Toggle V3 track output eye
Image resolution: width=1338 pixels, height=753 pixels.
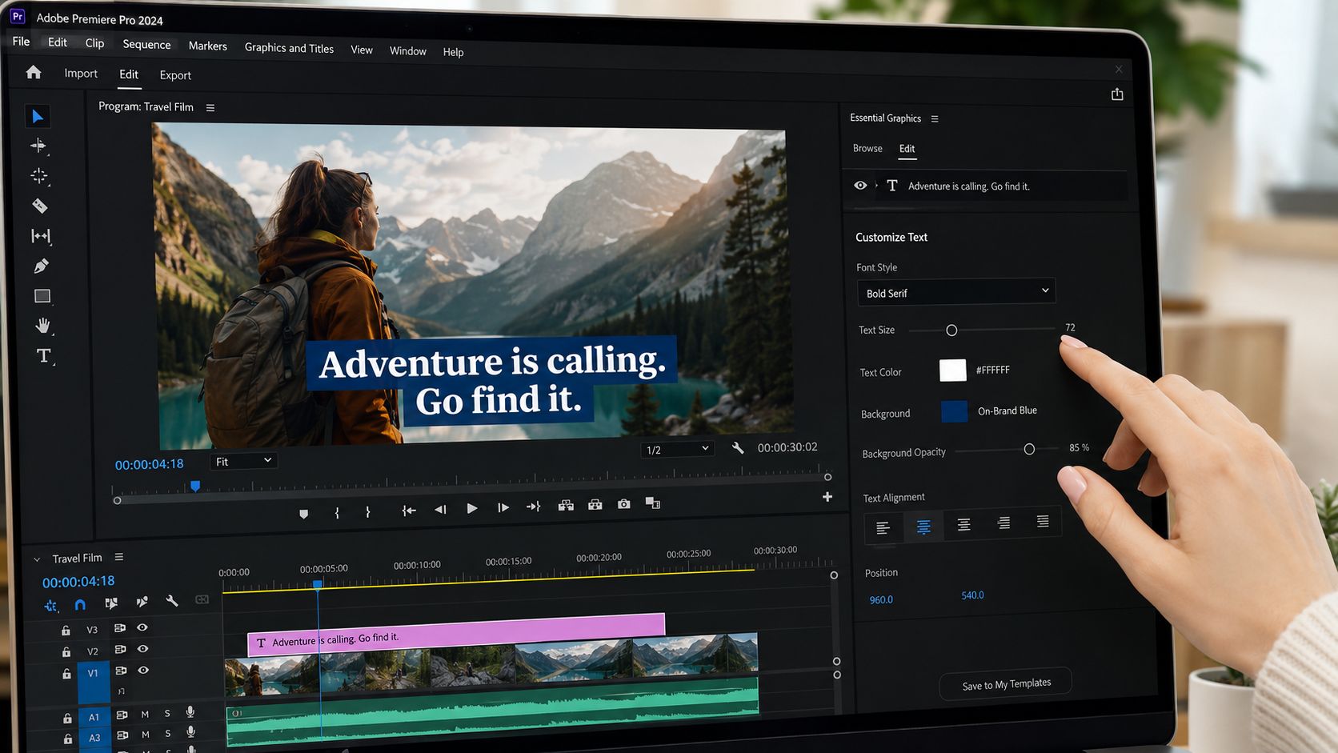142,627
